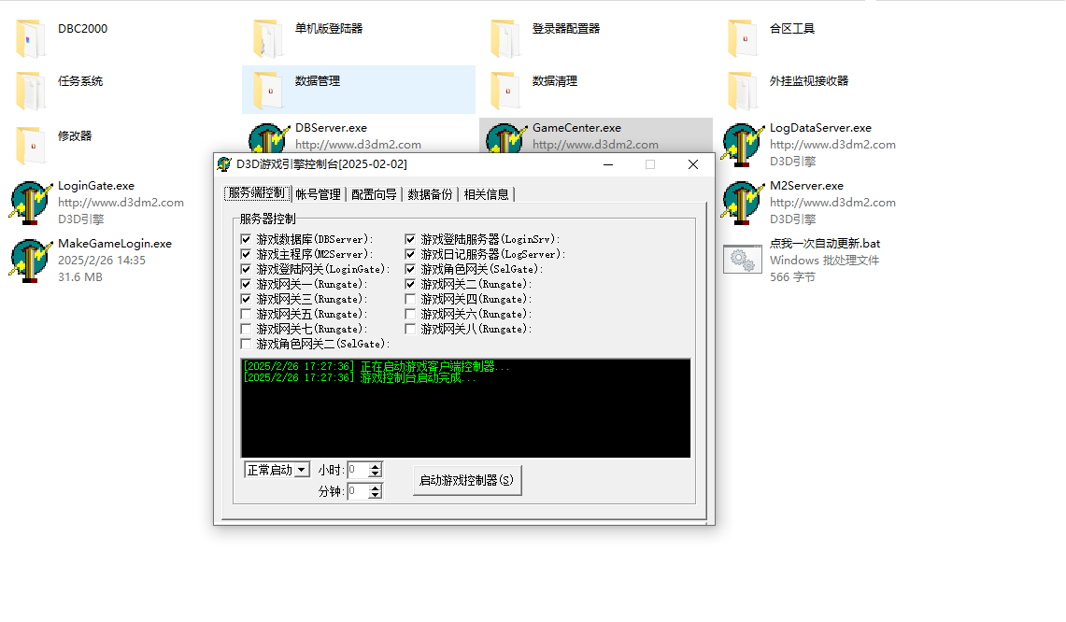Switch to the 数据备份 tab
Image resolution: width=1066 pixels, height=622 pixels.
coord(430,194)
